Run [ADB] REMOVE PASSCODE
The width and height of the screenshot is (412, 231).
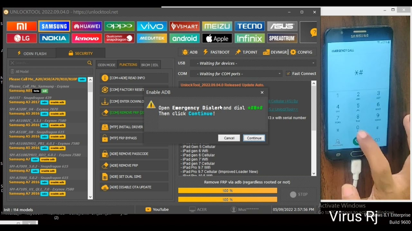click(x=134, y=154)
